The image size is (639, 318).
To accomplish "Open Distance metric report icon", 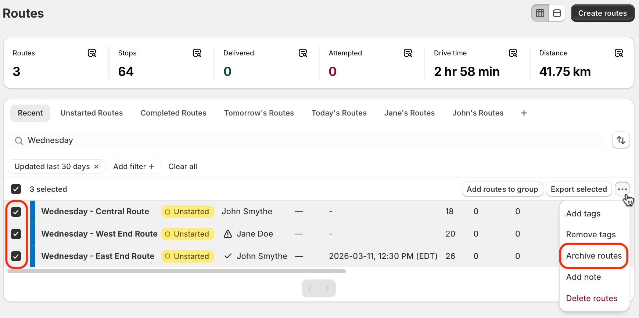I will [x=619, y=53].
